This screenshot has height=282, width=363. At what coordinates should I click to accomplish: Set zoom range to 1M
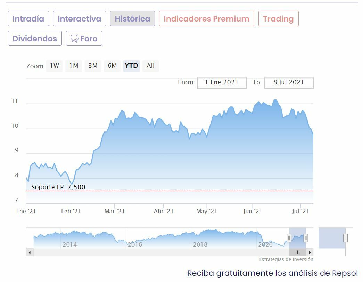[x=74, y=66]
